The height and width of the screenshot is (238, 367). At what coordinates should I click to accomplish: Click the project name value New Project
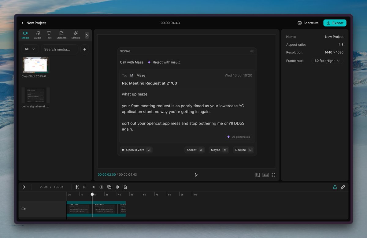pos(334,37)
